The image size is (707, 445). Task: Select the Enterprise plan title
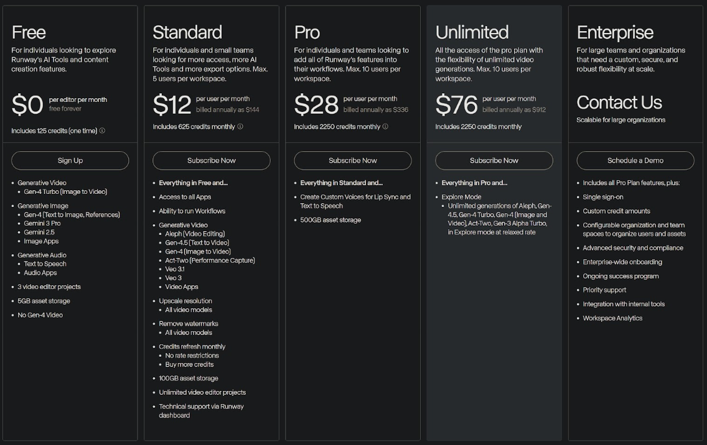[615, 32]
